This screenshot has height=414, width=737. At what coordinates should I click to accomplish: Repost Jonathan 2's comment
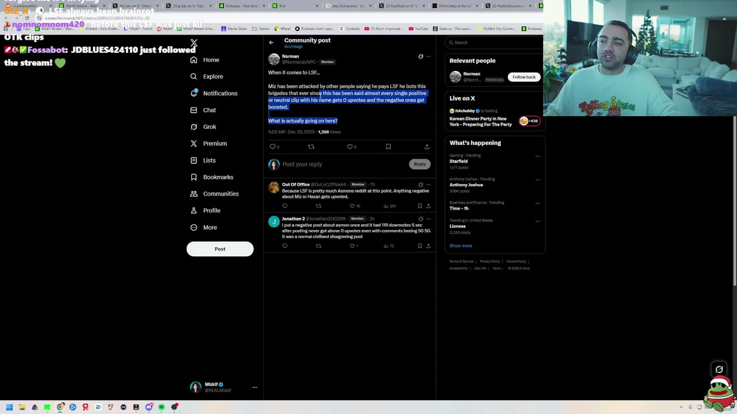(318, 246)
